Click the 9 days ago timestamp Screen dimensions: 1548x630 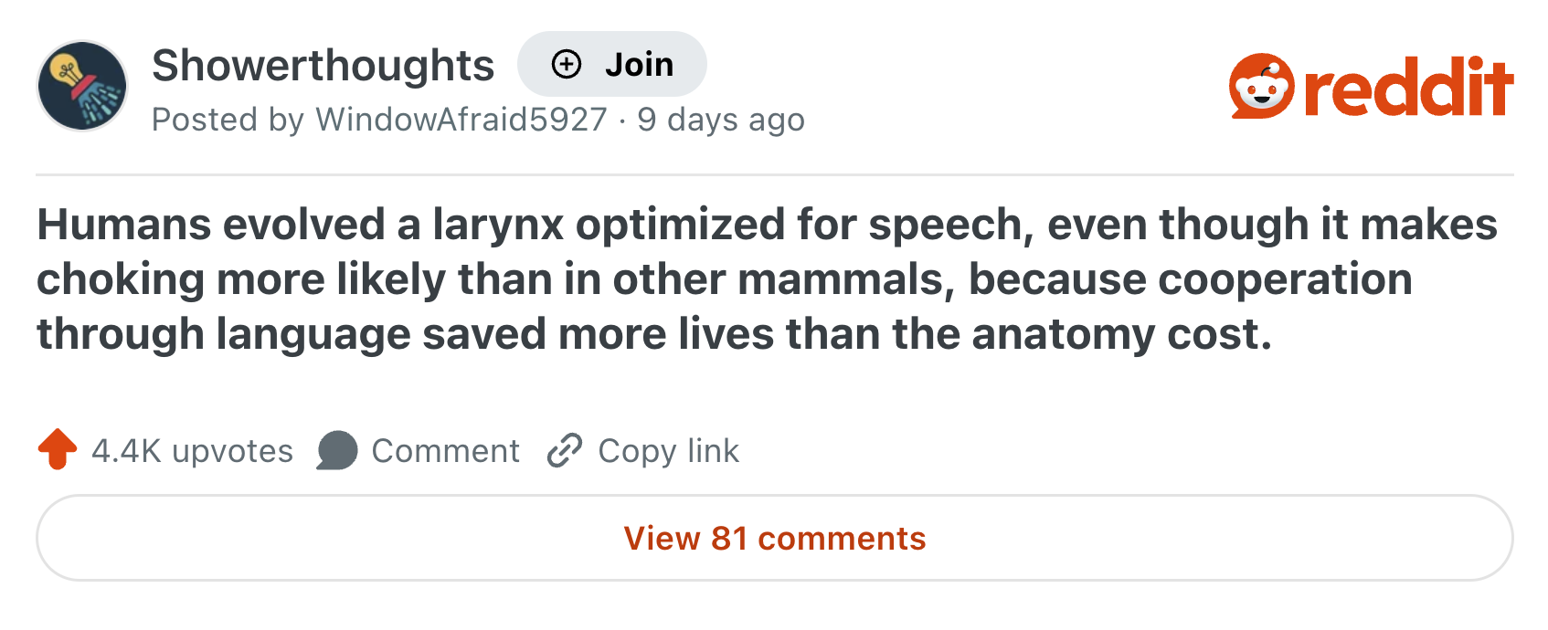721,120
